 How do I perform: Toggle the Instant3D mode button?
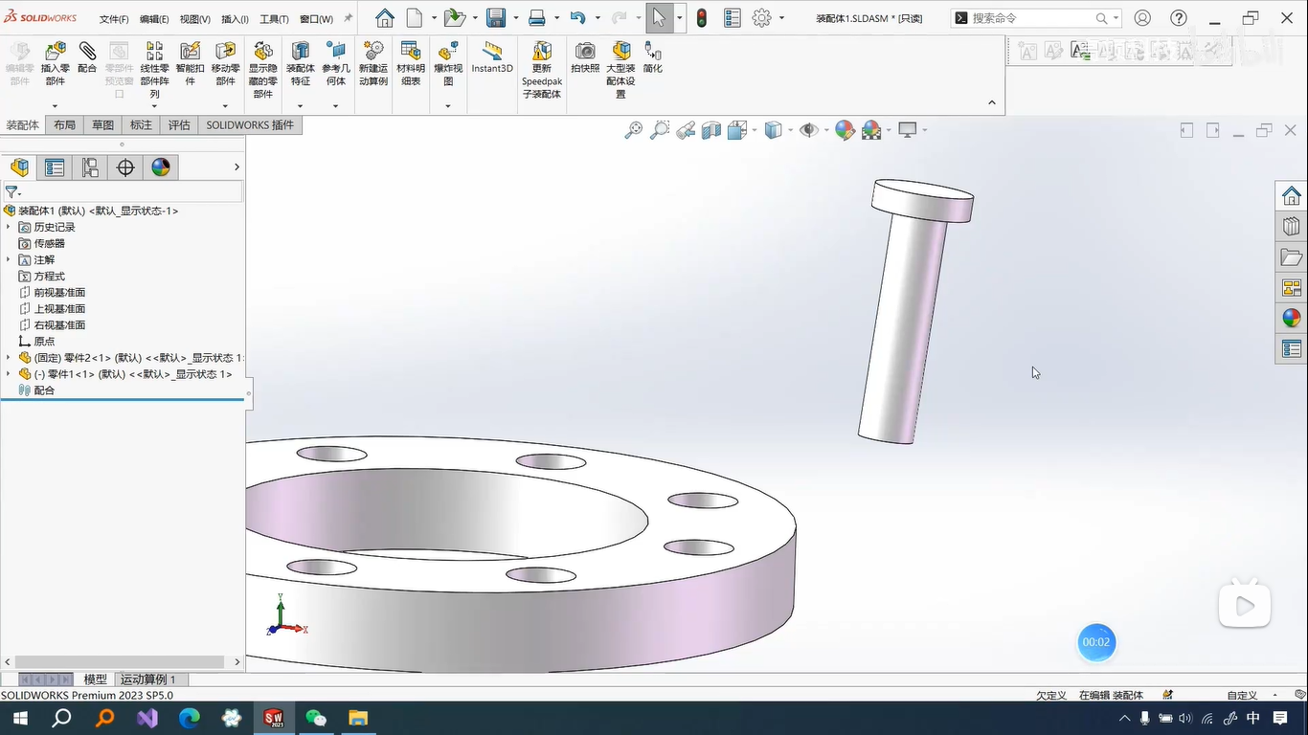[492, 52]
